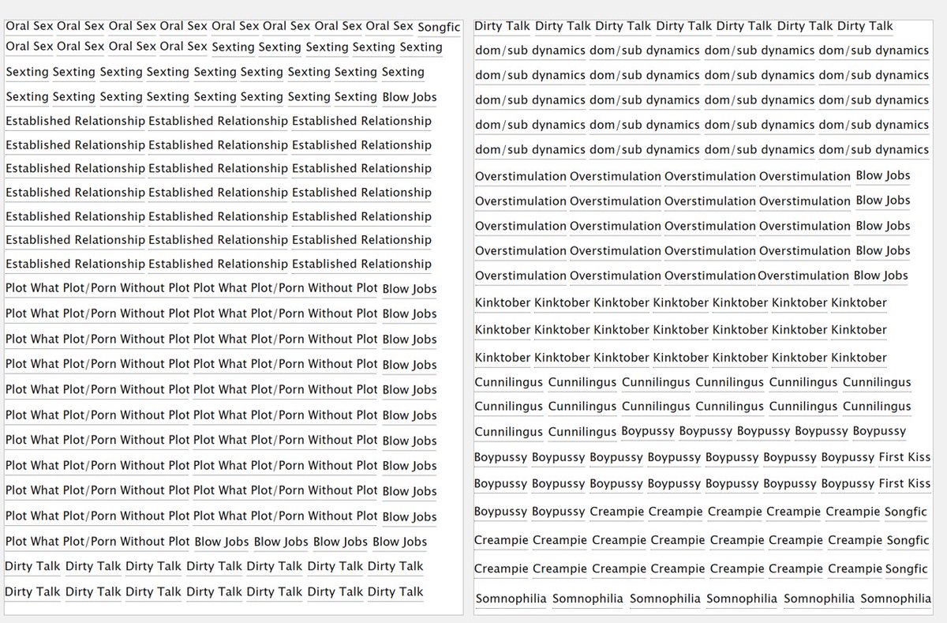Select the first Boypussy tag after Cunnilingus

coord(648,431)
